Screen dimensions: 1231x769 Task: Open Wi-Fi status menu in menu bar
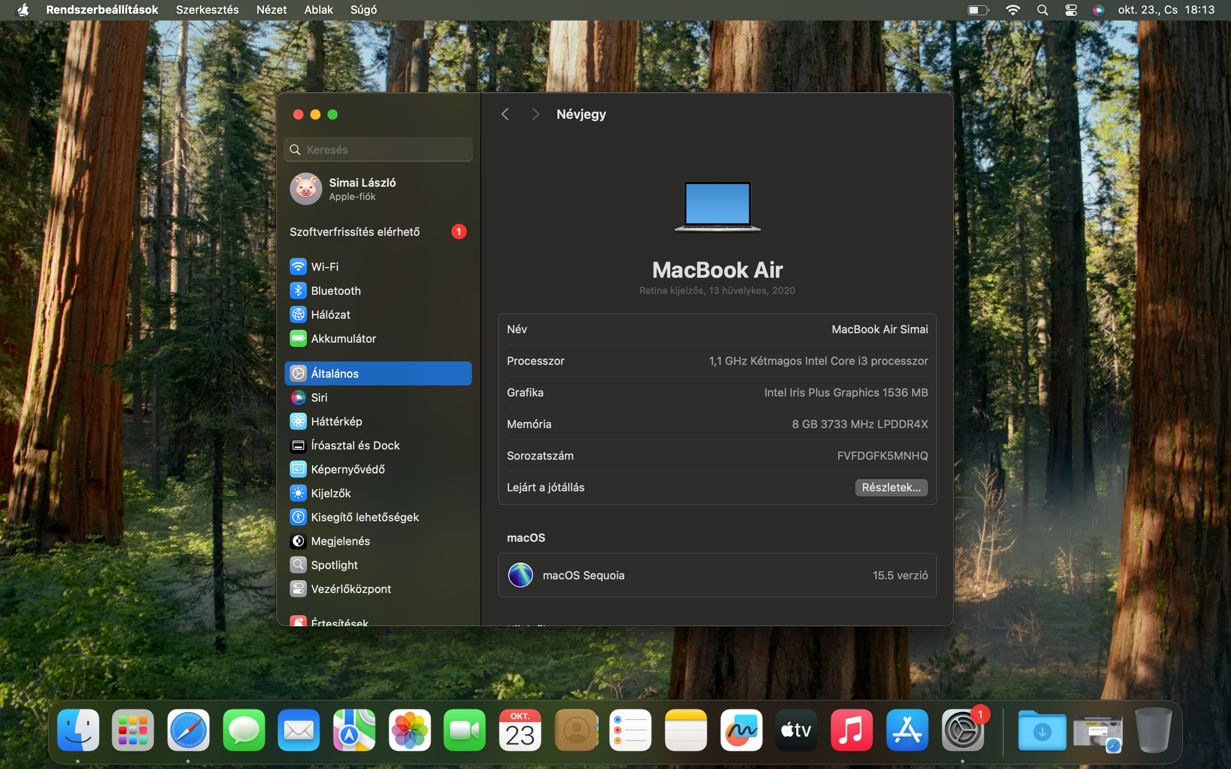(x=1012, y=10)
